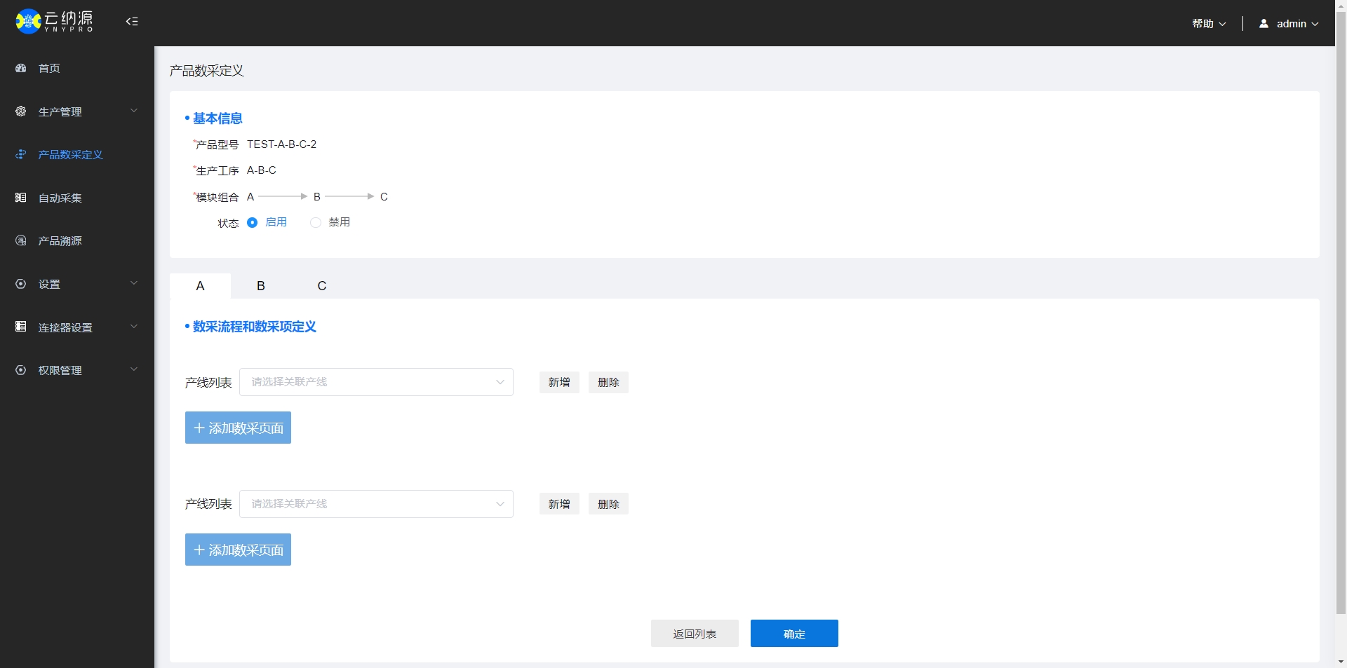Viewport: 1347px width, 668px height.
Task: Click 新增 beside first 产线列表
Action: 559,383
